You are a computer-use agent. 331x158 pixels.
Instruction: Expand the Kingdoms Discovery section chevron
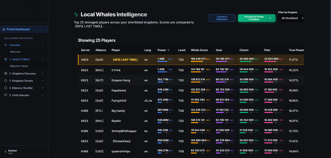coord(43,74)
